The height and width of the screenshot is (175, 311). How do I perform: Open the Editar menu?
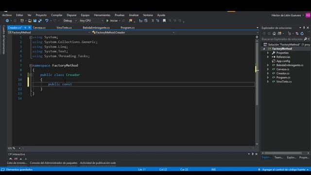click(x=19, y=15)
